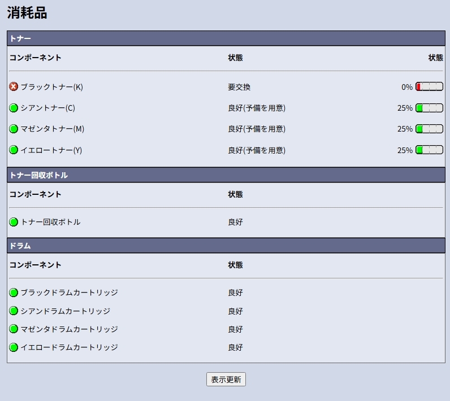Click the 25% value for magenta toner
This screenshot has height=401, width=450.
(405, 129)
